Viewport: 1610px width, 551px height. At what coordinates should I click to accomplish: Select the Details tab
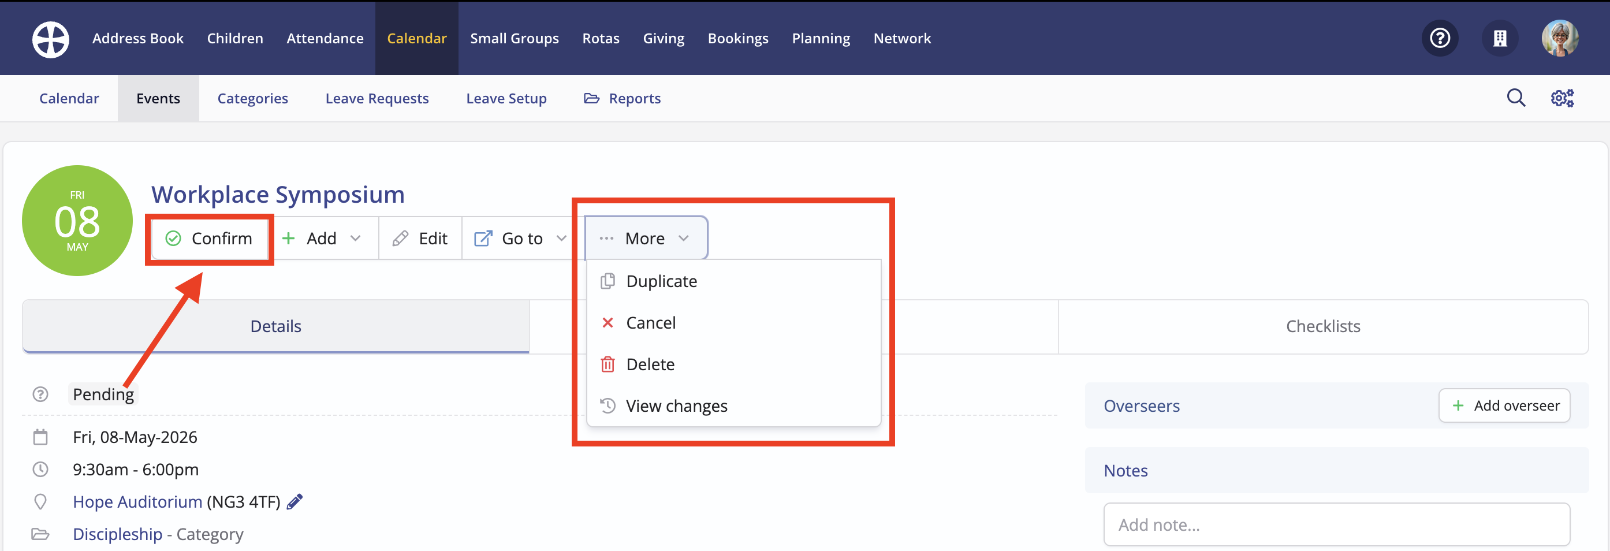click(275, 326)
